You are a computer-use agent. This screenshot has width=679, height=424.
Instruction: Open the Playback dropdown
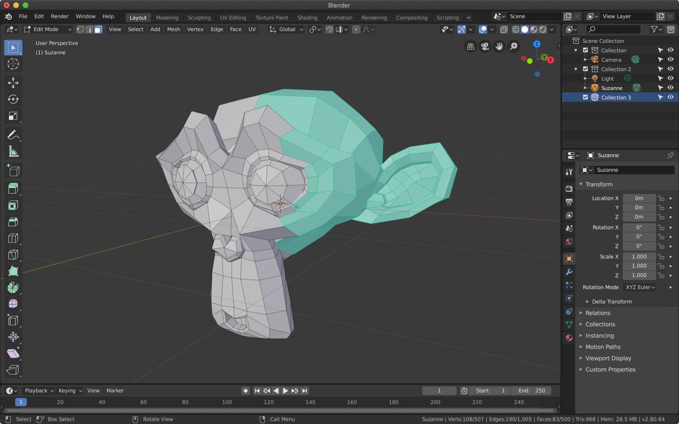tap(38, 391)
